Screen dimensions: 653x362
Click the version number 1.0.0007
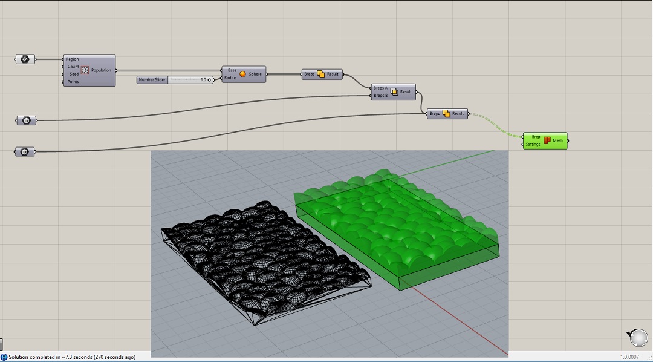629,357
